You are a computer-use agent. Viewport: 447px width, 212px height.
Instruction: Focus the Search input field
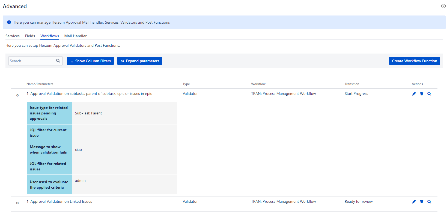32,61
